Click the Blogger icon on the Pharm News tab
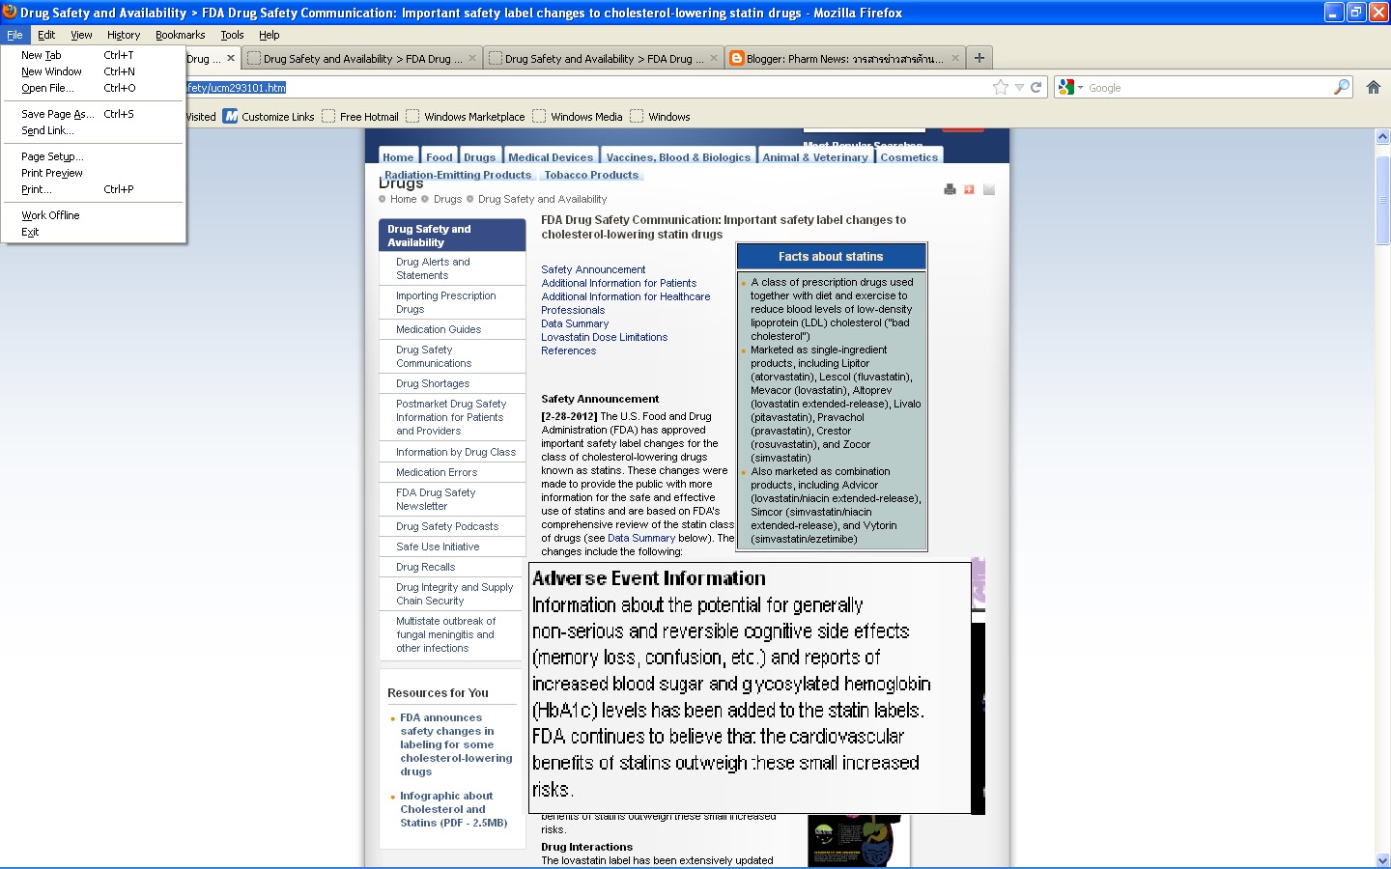The image size is (1391, 869). [738, 57]
